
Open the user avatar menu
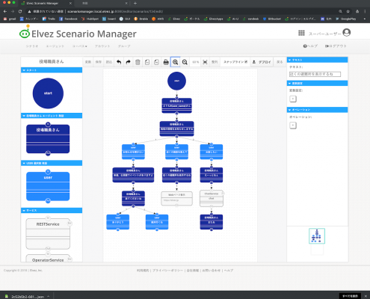coord(347,32)
